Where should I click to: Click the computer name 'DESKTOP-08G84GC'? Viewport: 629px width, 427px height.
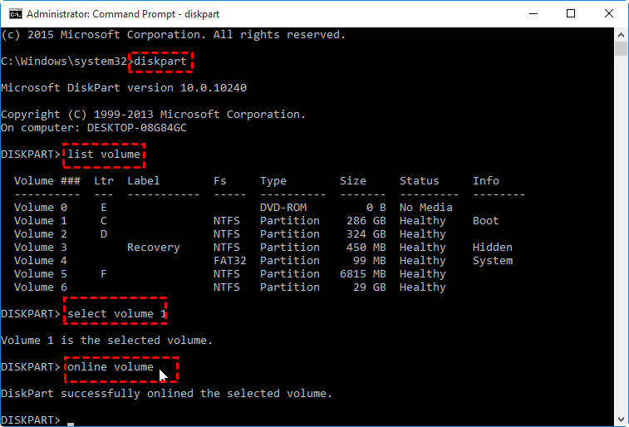(137, 128)
